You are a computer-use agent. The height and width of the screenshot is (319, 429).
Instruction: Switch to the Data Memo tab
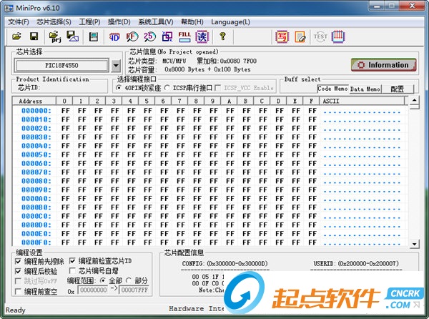[x=365, y=89]
